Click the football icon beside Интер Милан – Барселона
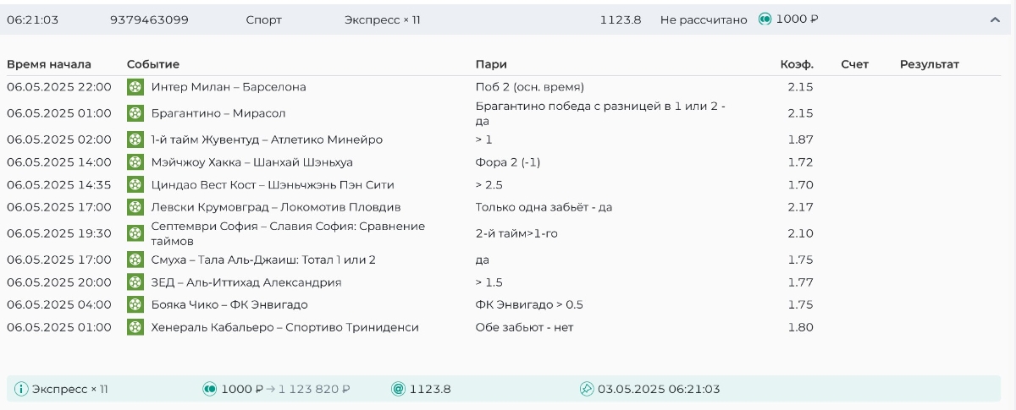 (x=135, y=86)
